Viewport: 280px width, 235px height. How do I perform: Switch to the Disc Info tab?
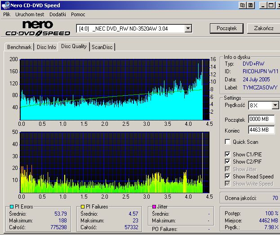pyautogui.click(x=46, y=47)
